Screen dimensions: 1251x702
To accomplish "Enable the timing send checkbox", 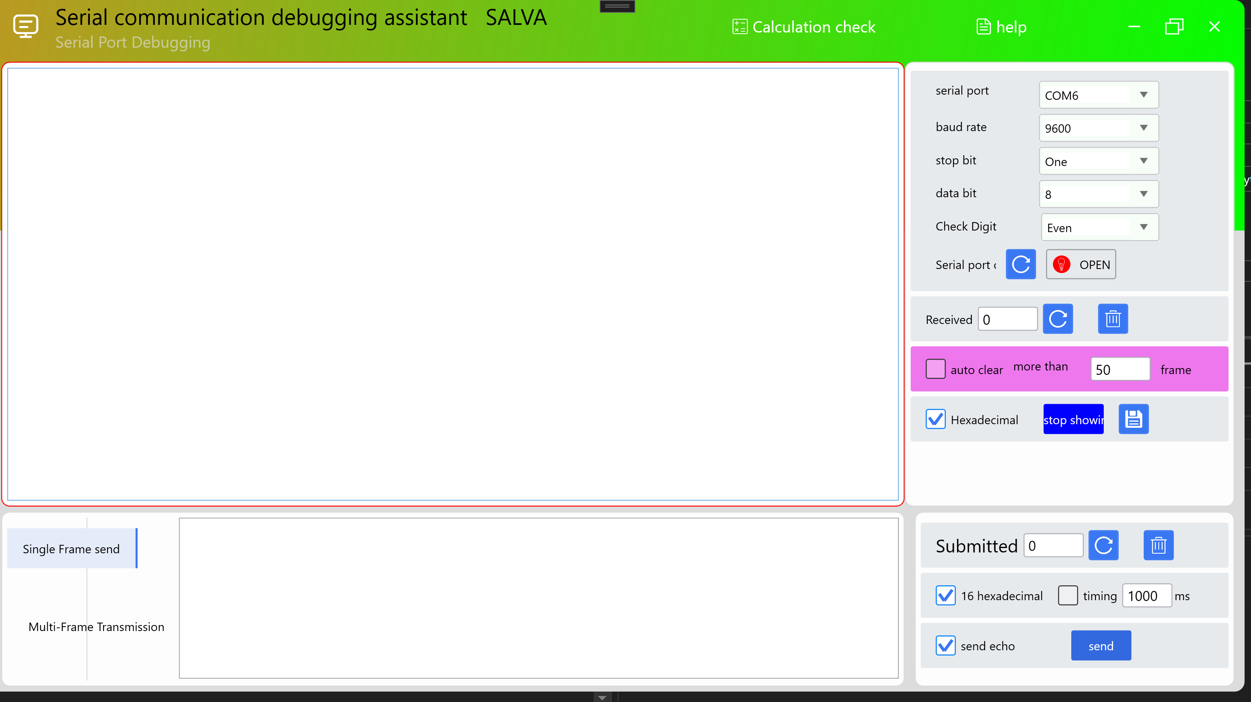I will coord(1067,596).
